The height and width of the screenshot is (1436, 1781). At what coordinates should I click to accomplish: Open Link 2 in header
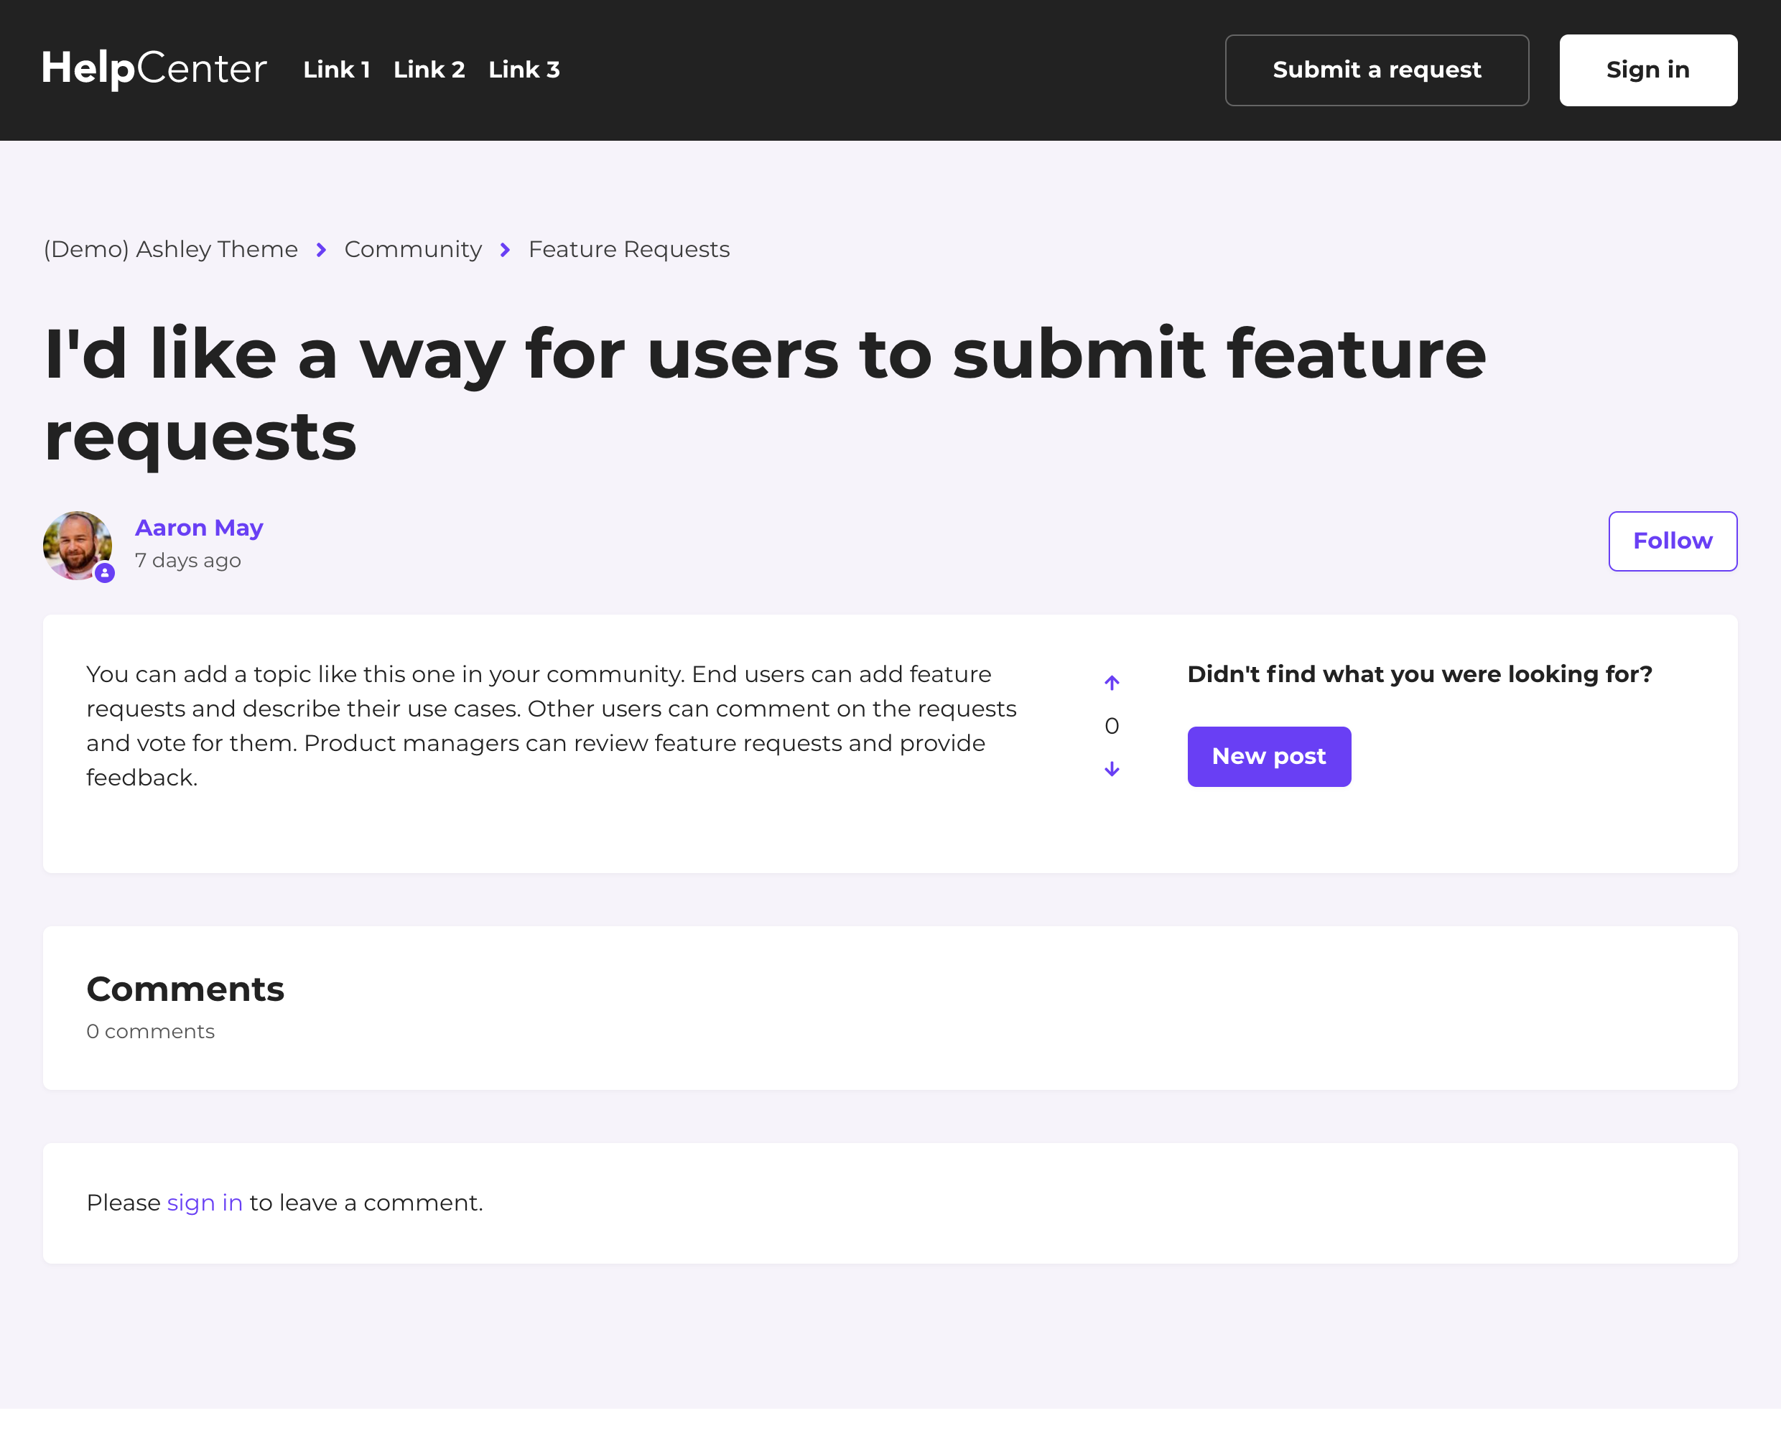click(429, 70)
